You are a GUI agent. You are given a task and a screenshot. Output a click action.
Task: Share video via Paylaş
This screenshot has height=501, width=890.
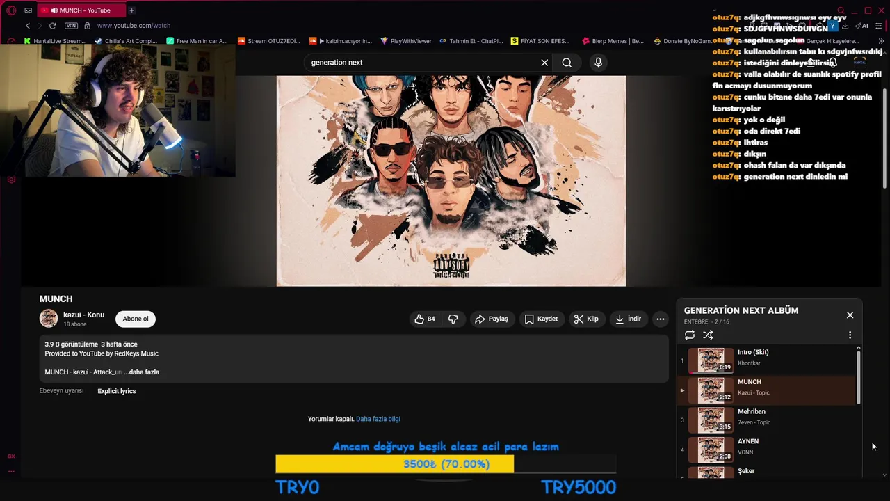[x=492, y=319]
